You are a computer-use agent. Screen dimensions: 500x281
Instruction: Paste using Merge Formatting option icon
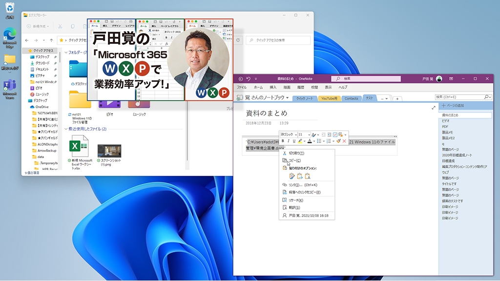300,176
